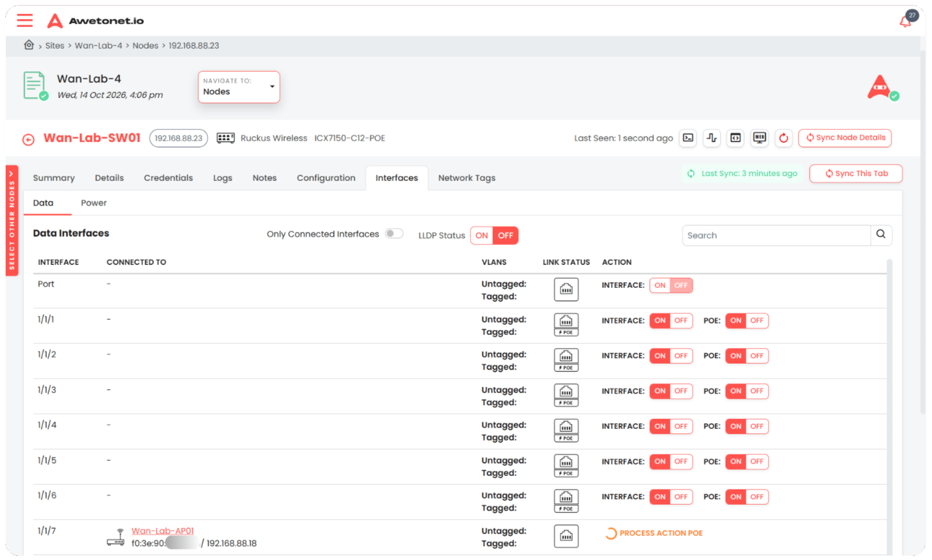932x560 pixels.
Task: Open the hamburger main menu
Action: point(25,21)
